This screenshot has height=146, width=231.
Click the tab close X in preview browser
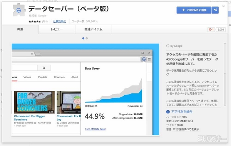[32, 54]
